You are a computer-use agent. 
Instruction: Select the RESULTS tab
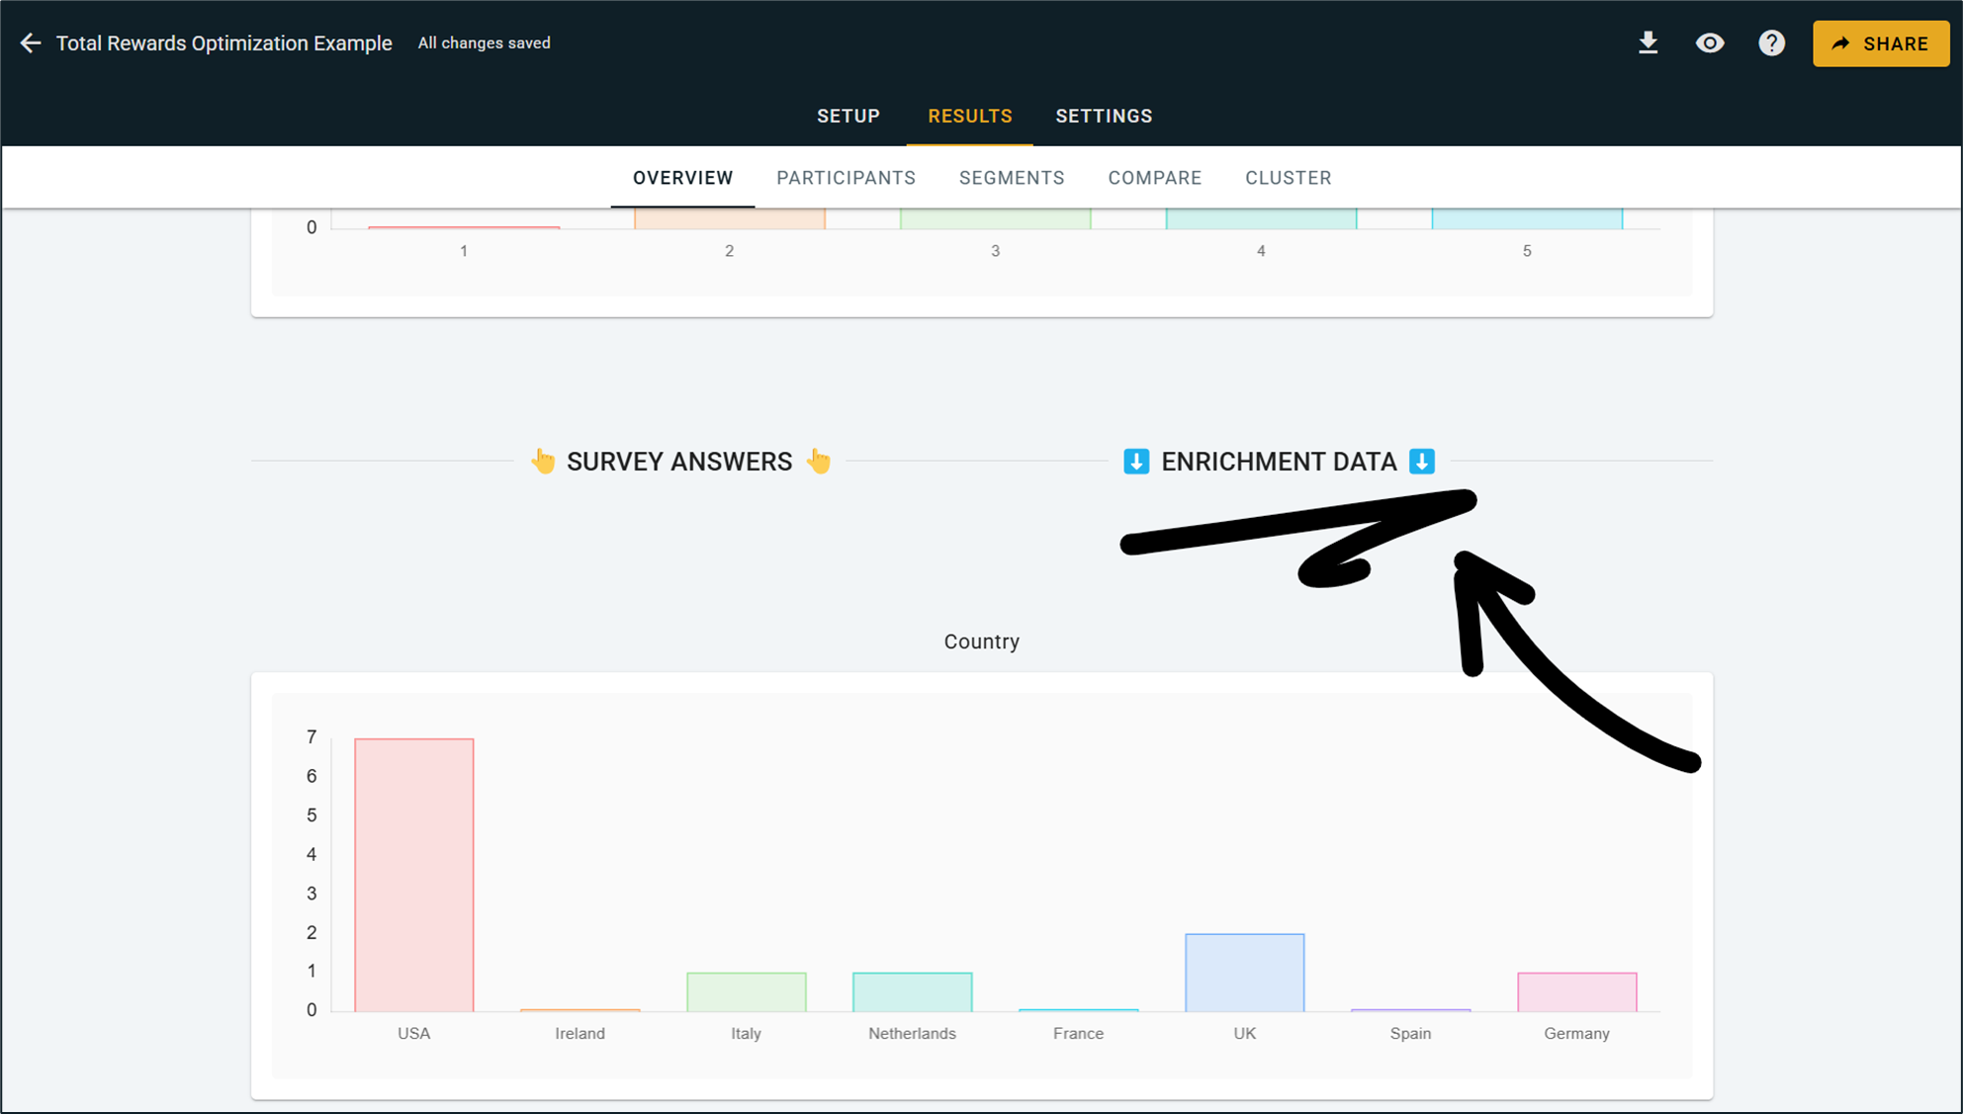click(969, 117)
